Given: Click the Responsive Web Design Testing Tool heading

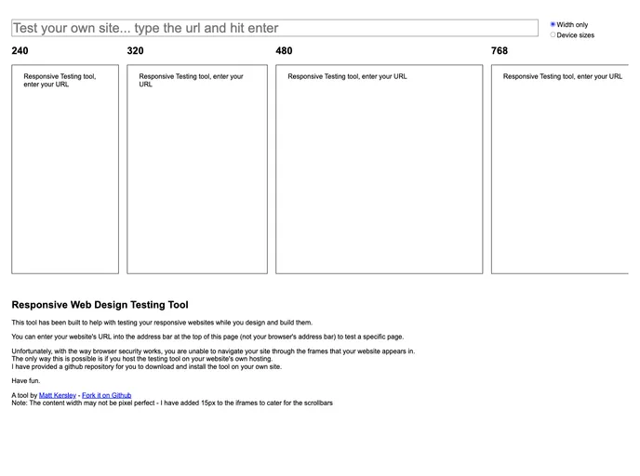Looking at the screenshot, I should [100, 305].
